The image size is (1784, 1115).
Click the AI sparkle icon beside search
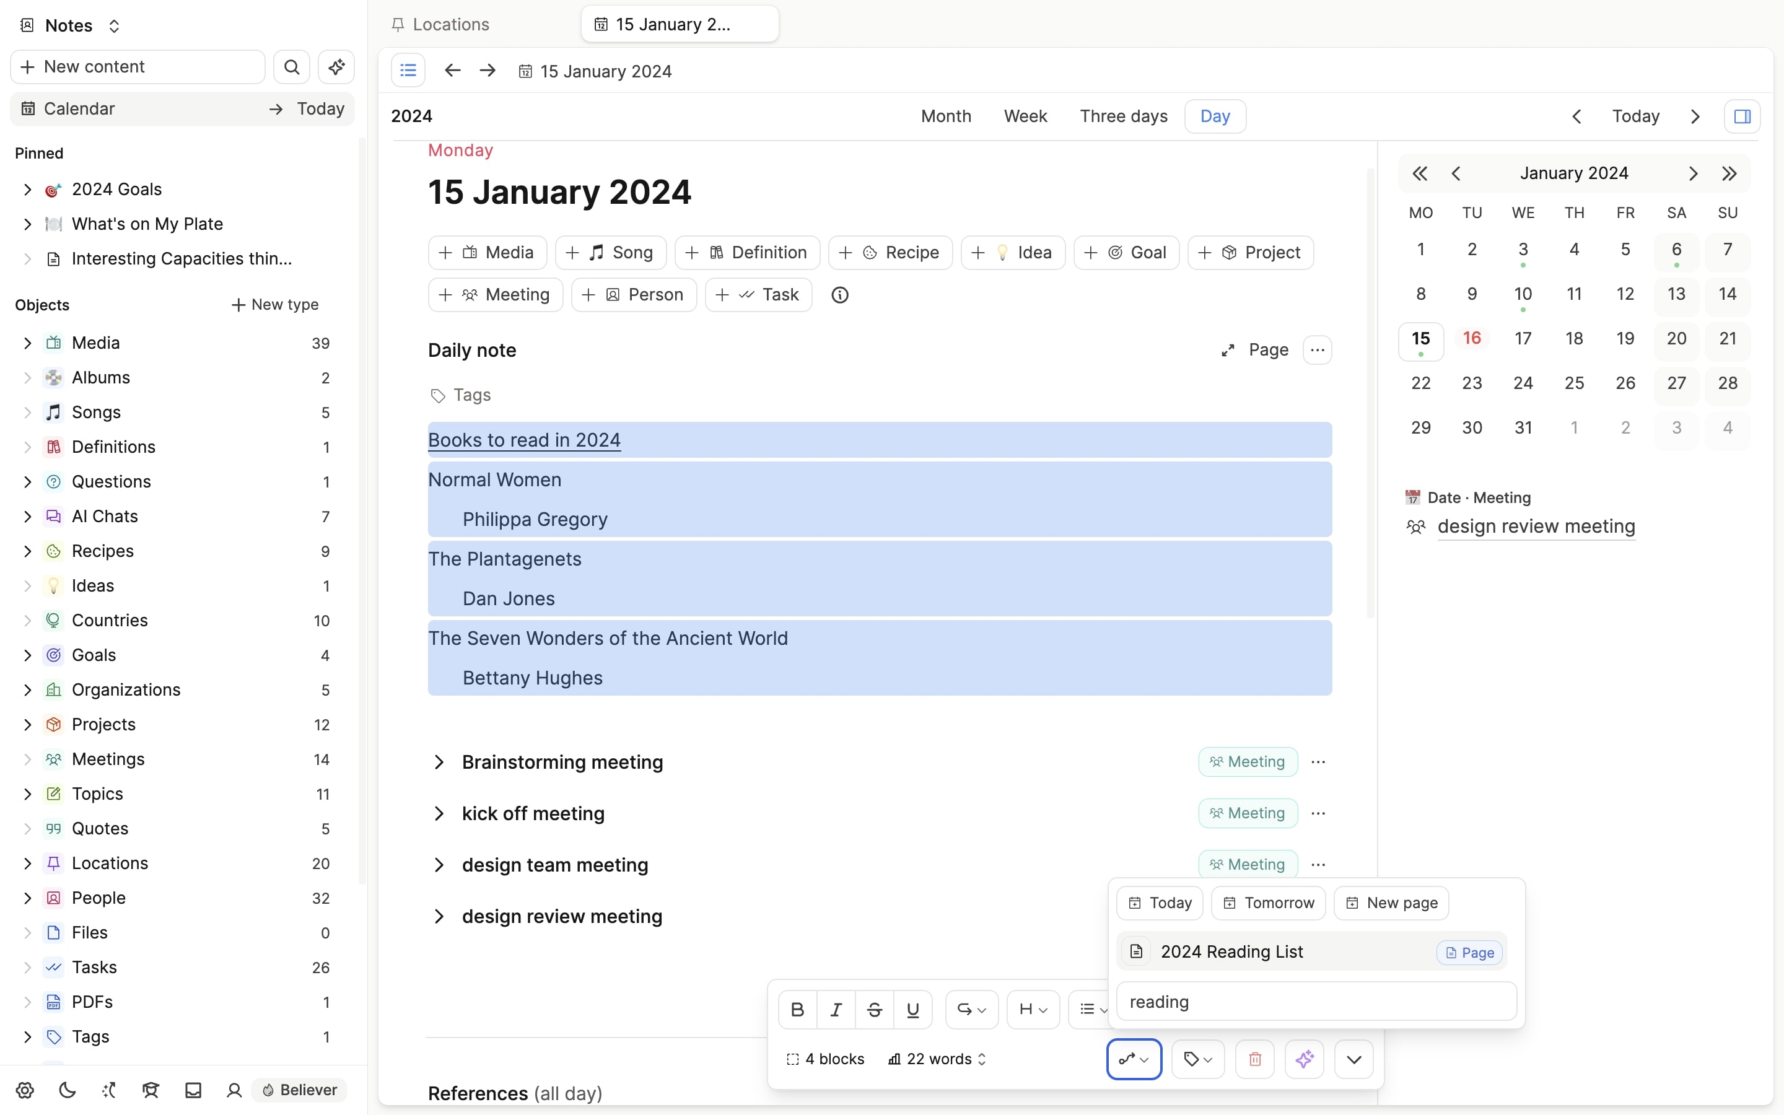tap(336, 67)
